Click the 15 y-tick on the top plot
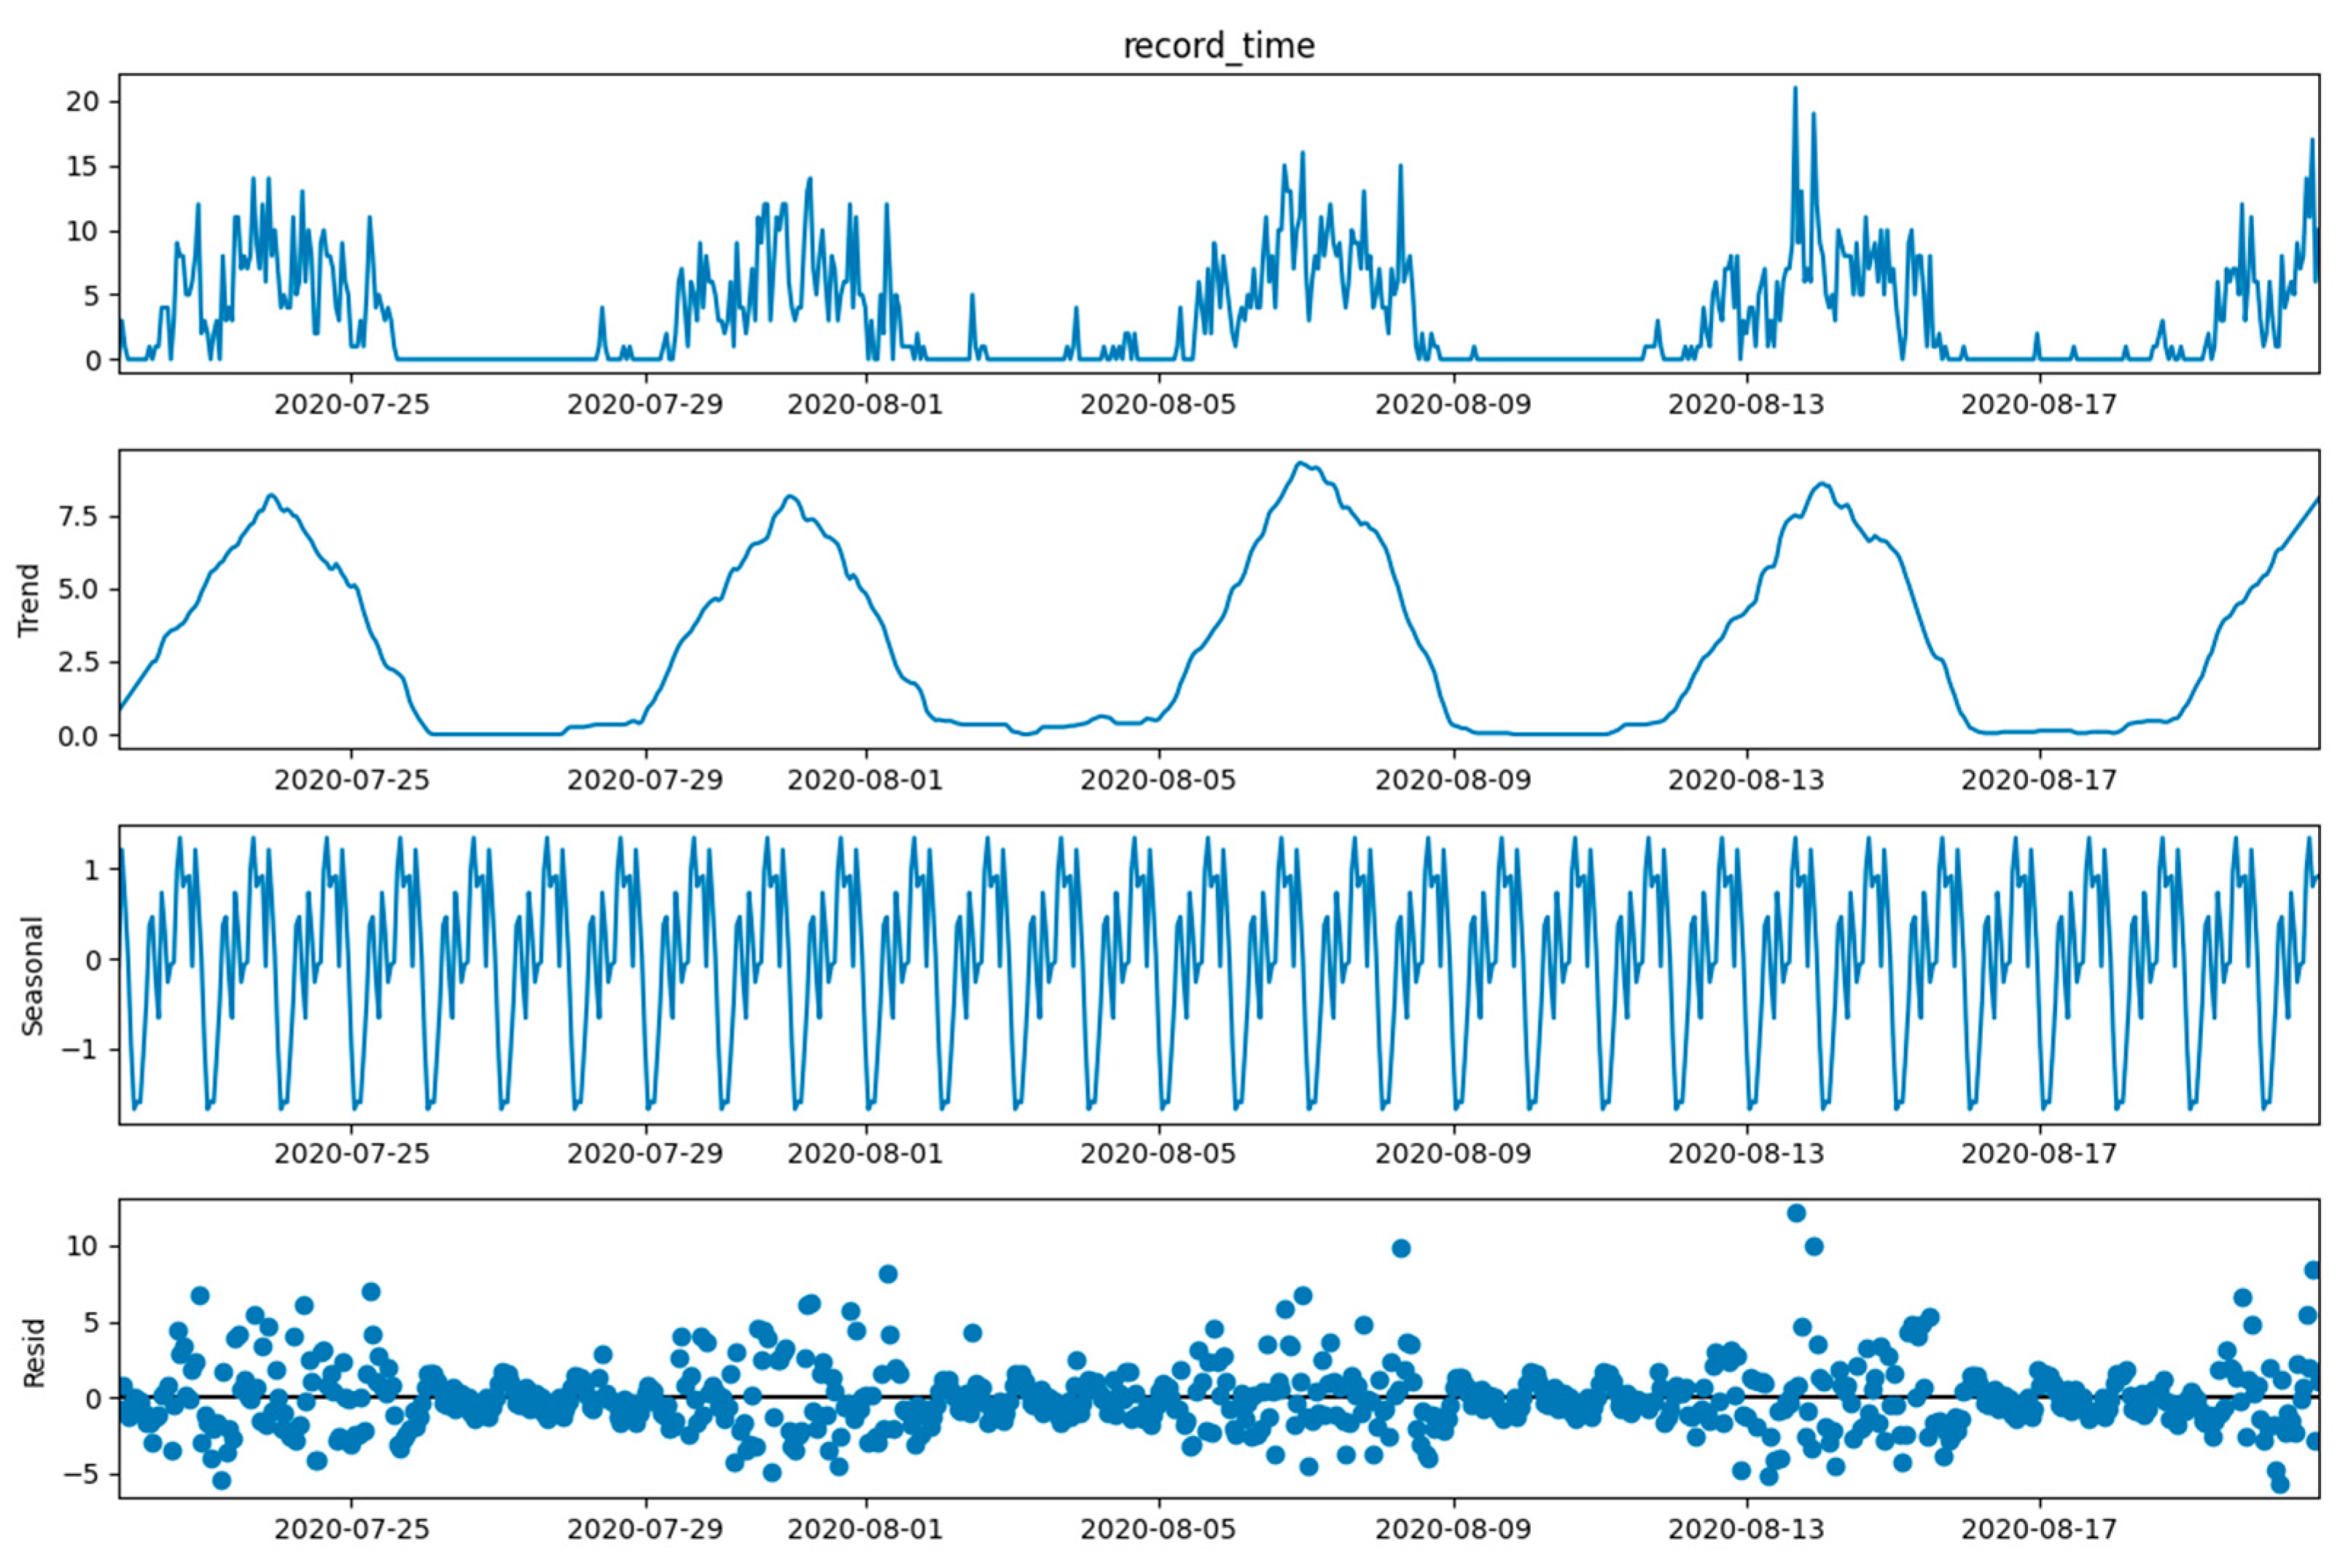This screenshot has height=1568, width=2348. click(x=82, y=166)
